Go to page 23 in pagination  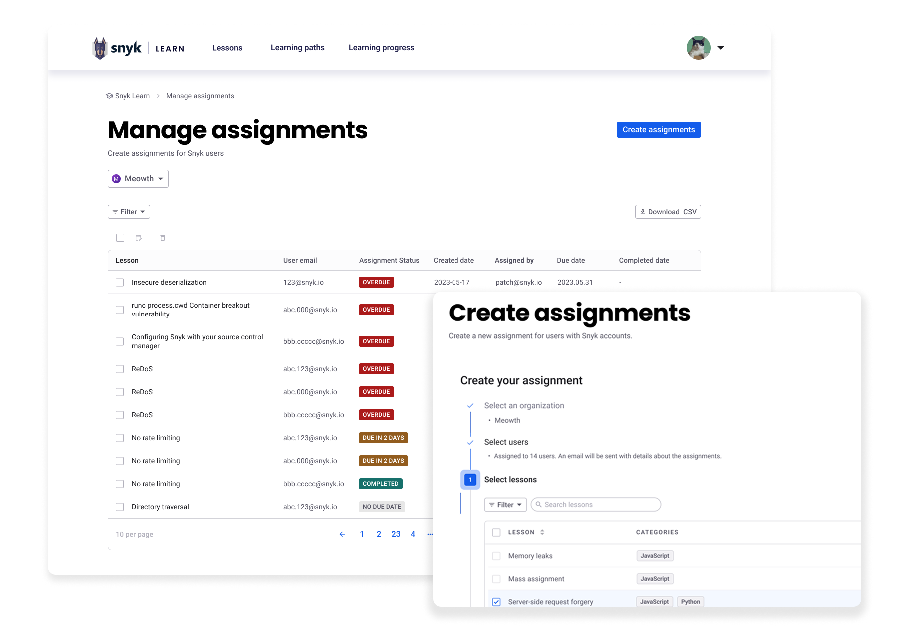(396, 534)
